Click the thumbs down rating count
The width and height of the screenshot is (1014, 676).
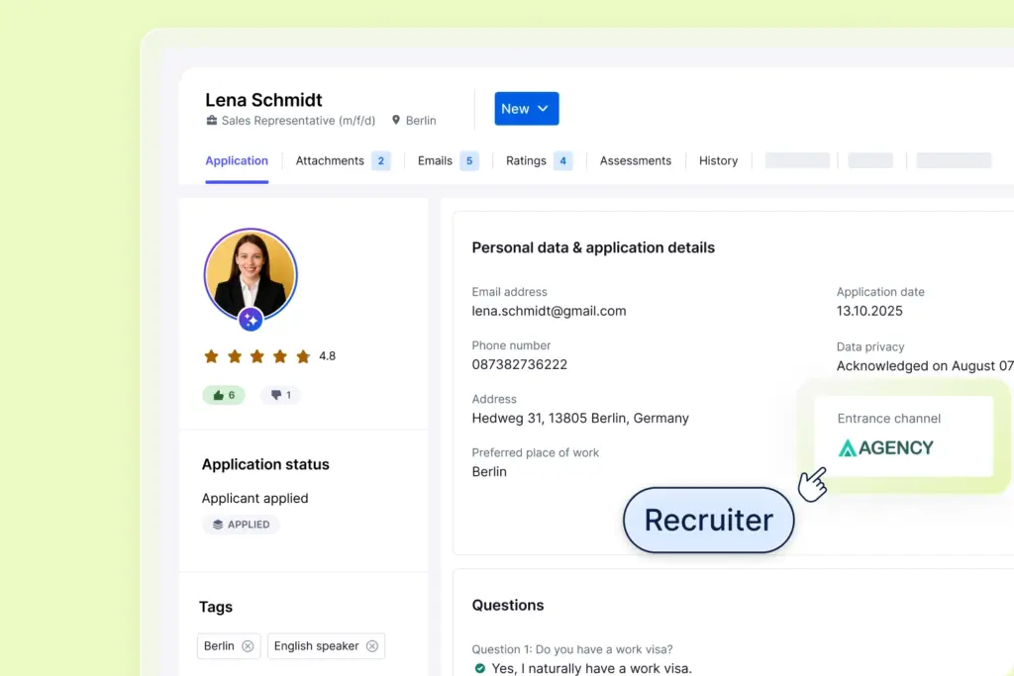[280, 395]
